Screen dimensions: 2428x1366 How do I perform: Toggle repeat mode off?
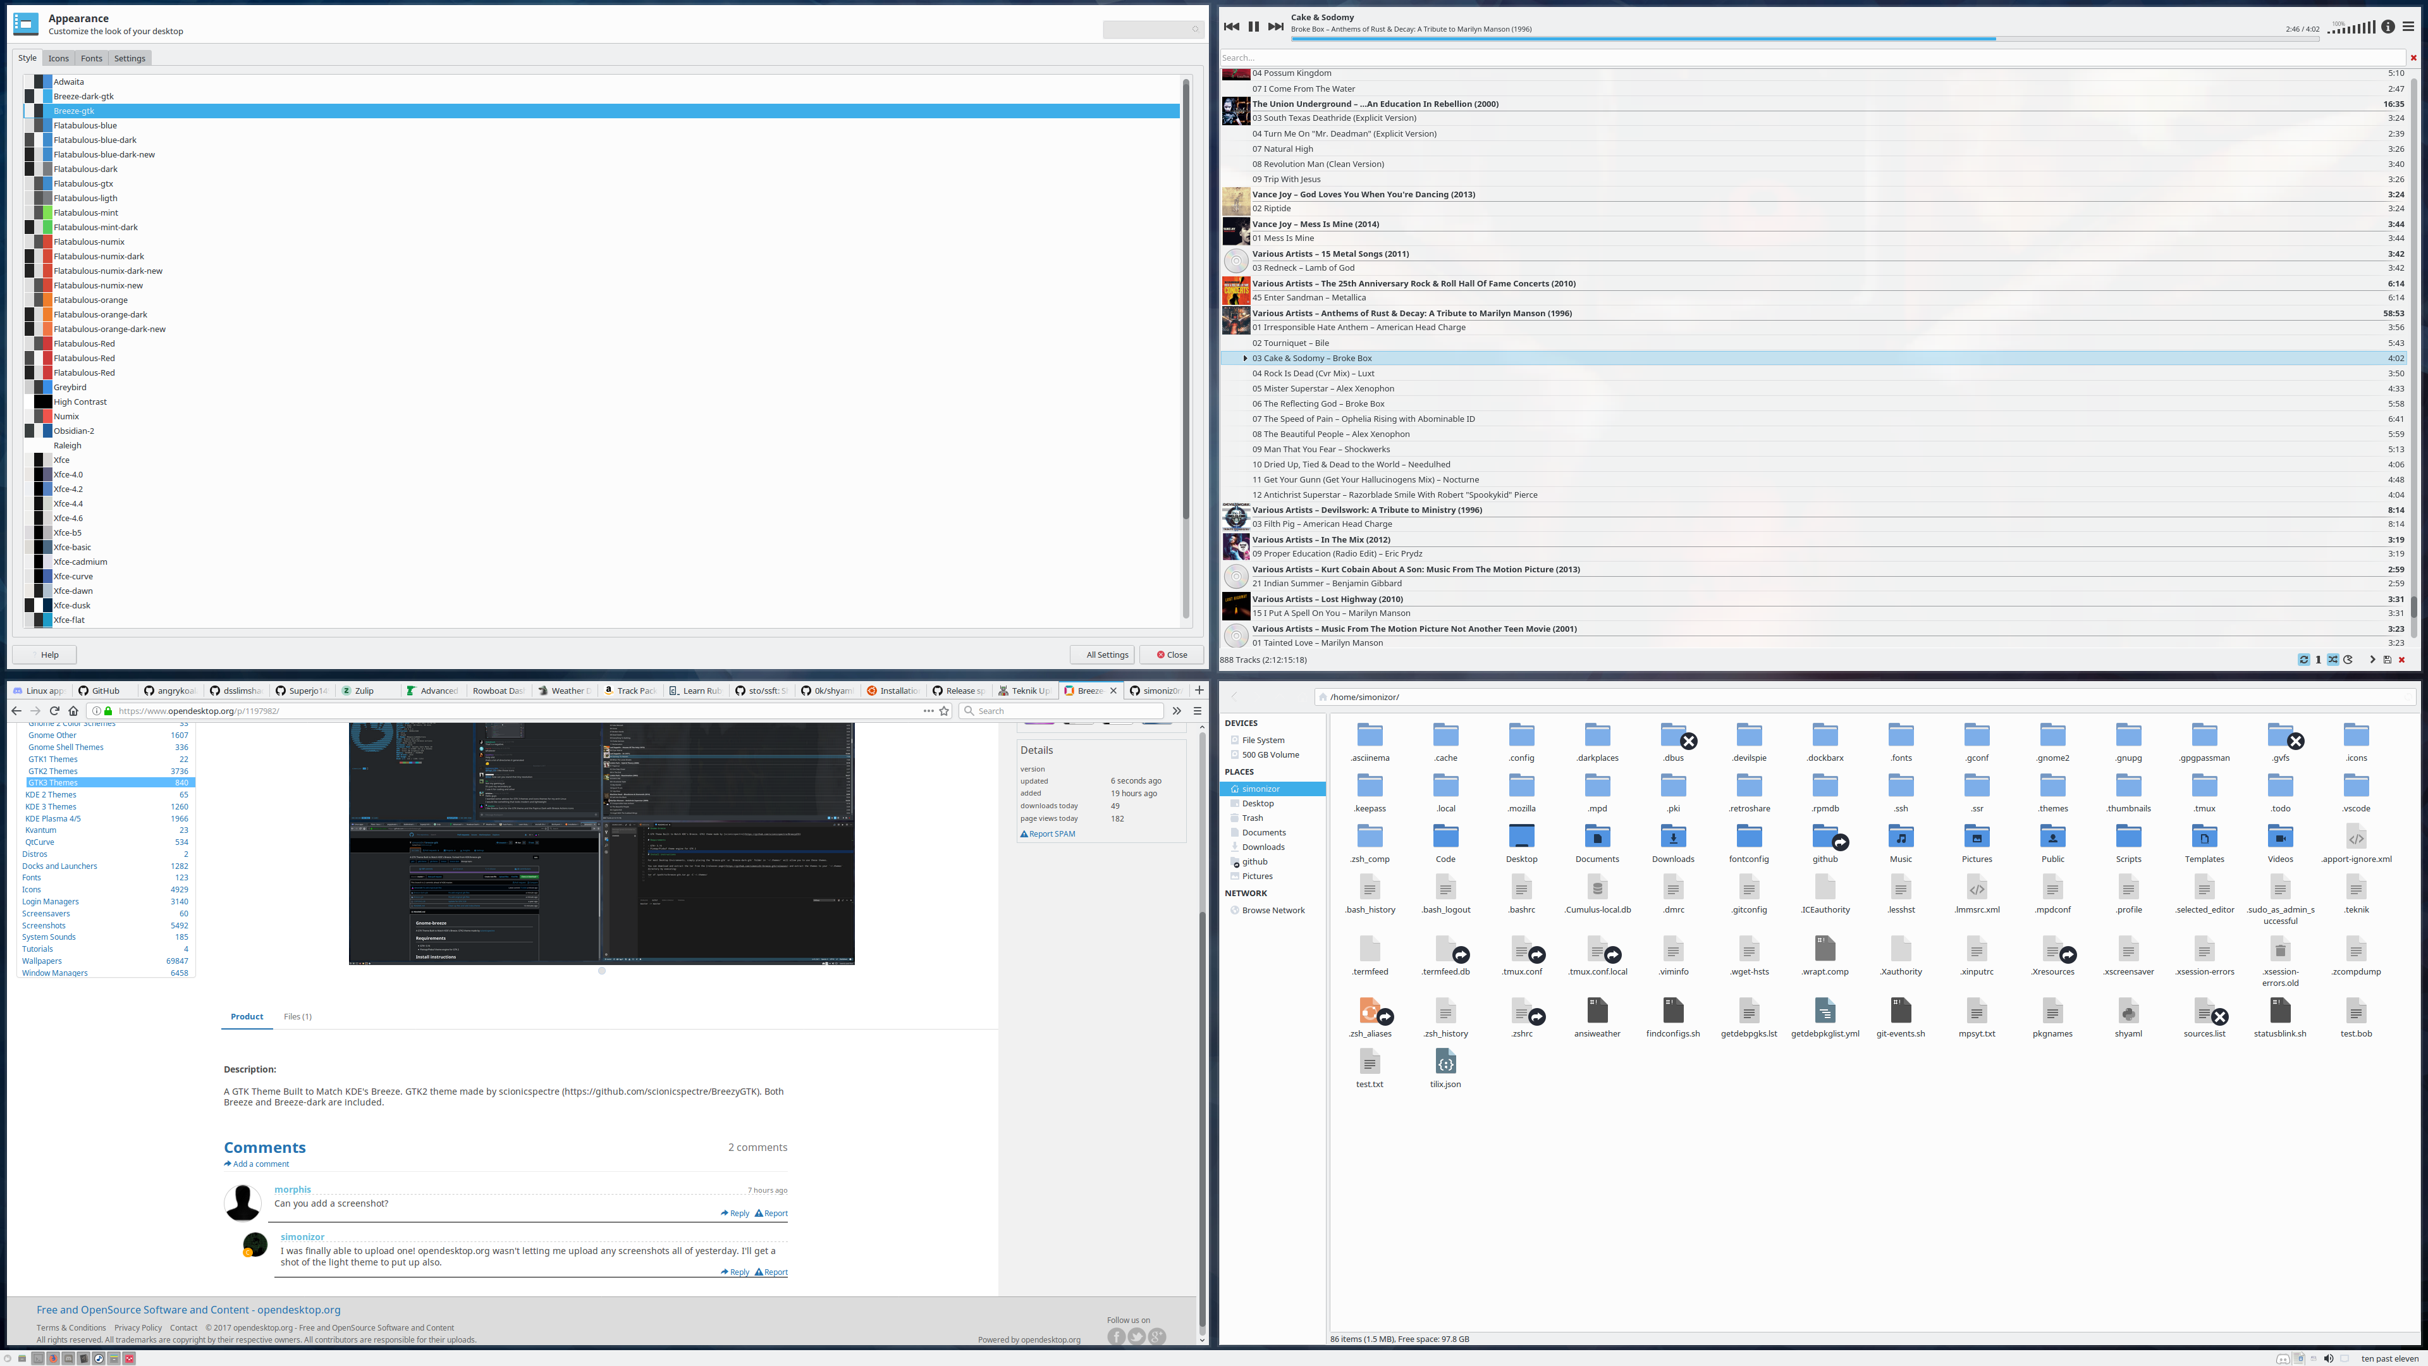[x=2303, y=659]
